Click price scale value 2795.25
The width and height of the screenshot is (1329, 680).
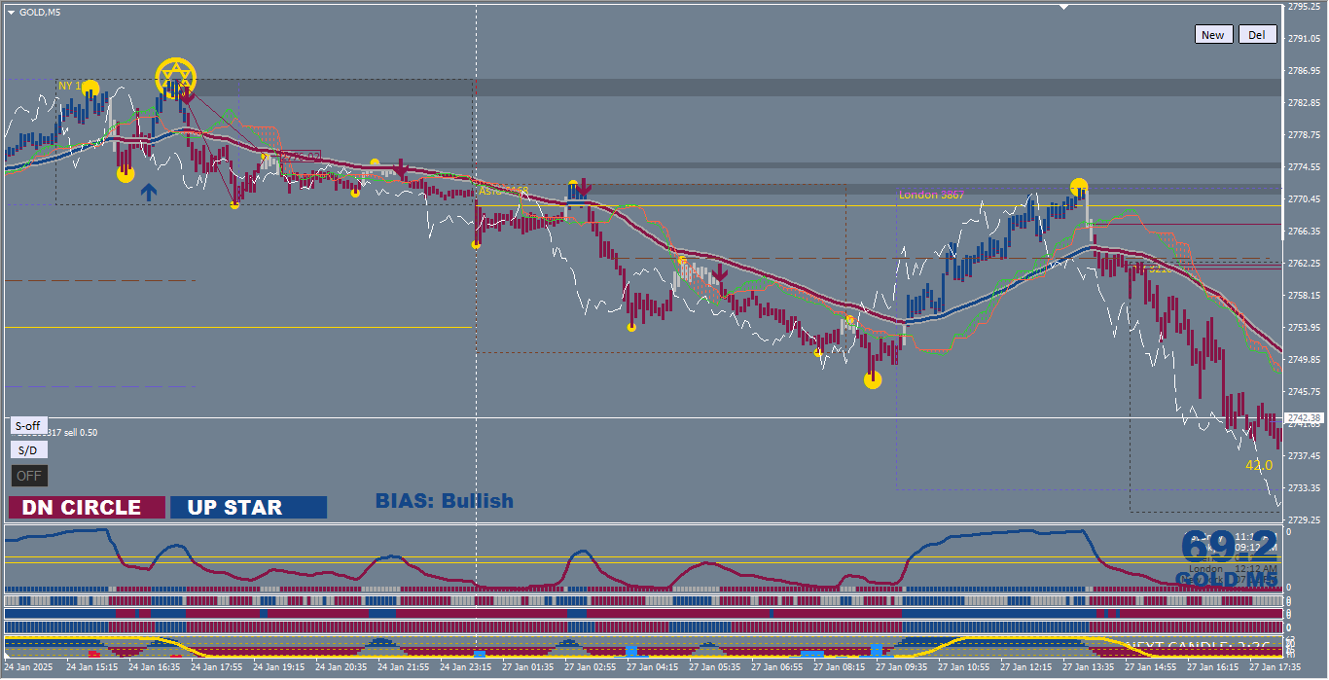1304,7
